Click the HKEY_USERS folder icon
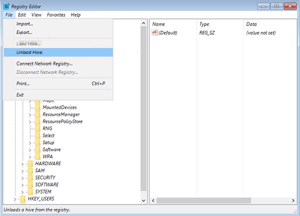 click(23, 199)
